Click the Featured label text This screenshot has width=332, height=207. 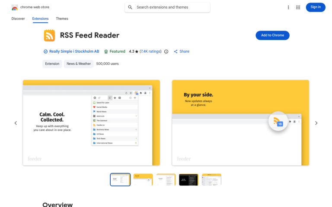[x=117, y=51]
